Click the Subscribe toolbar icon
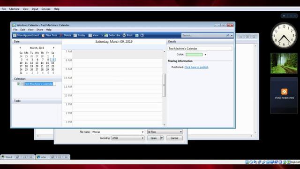Screen dimensions: 300x169 tap(106, 35)
